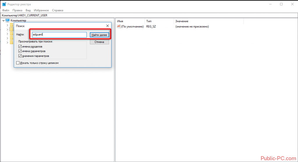The width and height of the screenshot is (298, 162).
Task: Click the highlighted HKEY_CURRENT_USER folder icon
Action: (x=12, y=29)
